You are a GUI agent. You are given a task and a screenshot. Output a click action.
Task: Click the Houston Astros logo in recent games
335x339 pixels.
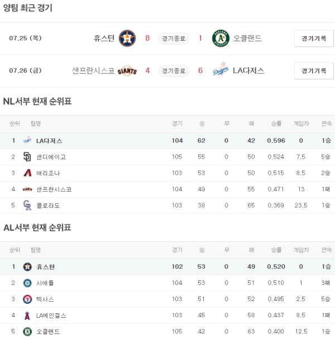[127, 38]
